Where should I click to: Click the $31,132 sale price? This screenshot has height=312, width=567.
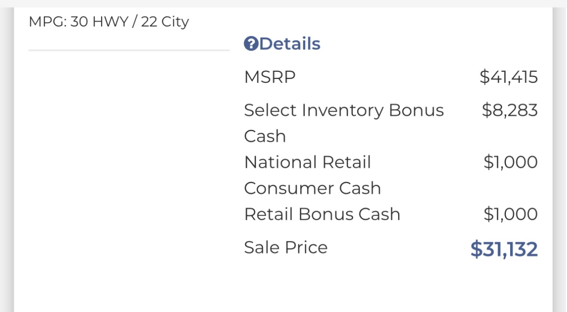(x=504, y=249)
